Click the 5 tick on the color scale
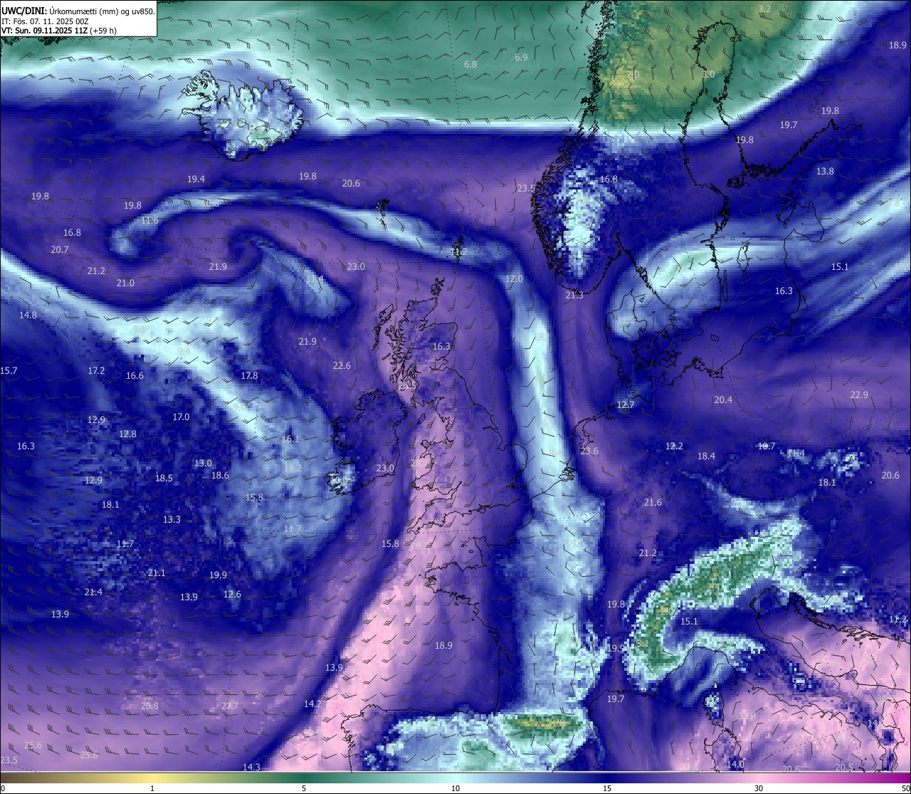 304,788
